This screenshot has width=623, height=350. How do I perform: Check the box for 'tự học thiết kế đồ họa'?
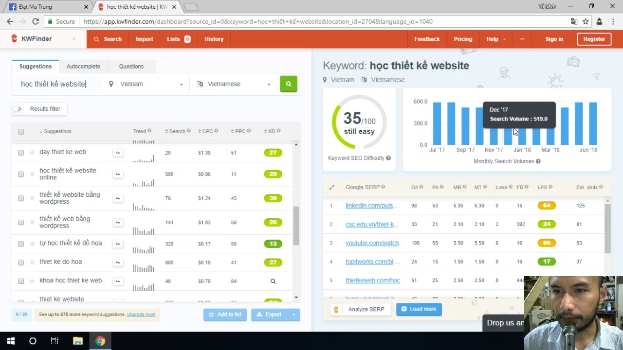click(21, 244)
